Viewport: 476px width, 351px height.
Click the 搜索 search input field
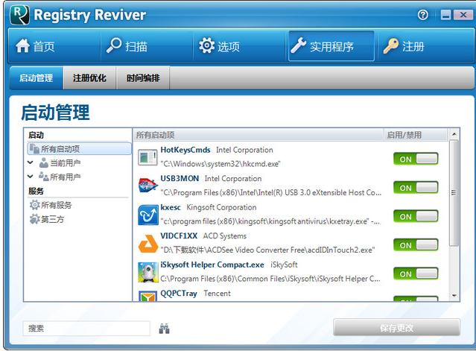pos(86,328)
